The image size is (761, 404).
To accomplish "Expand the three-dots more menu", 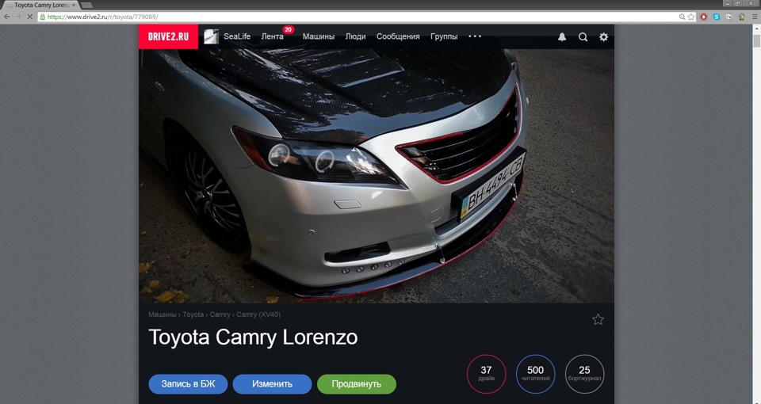I will tap(475, 36).
